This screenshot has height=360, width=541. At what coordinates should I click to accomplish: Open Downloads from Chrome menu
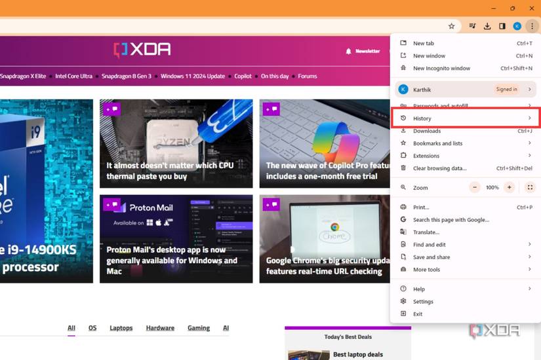point(466,131)
